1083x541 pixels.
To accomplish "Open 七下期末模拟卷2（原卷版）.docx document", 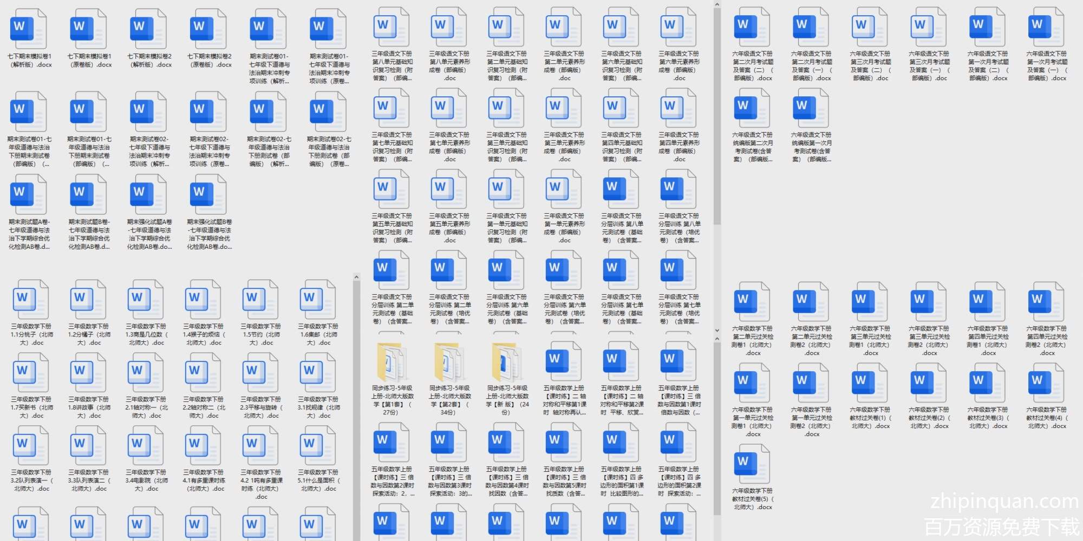I will pos(209,30).
